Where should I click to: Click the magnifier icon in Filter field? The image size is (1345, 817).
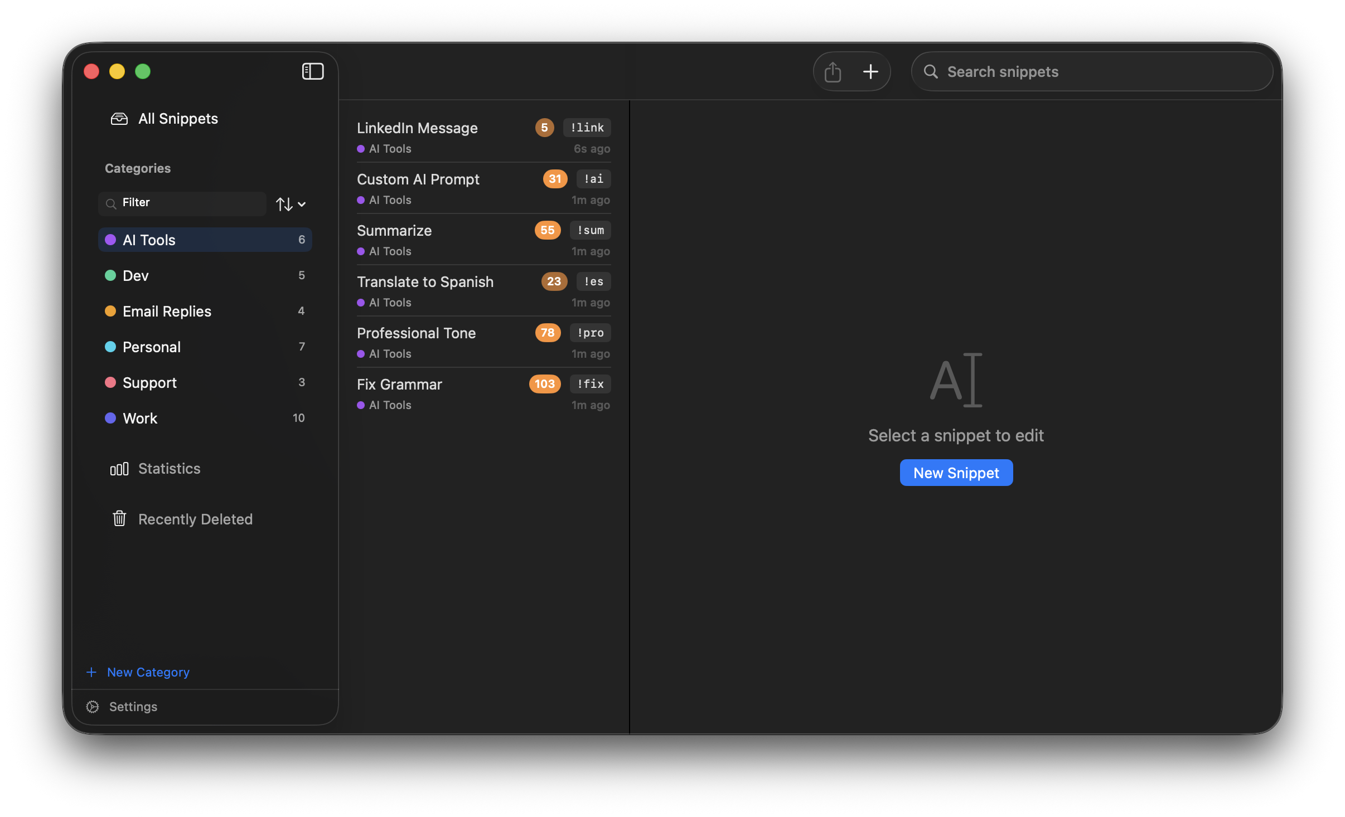pos(111,203)
